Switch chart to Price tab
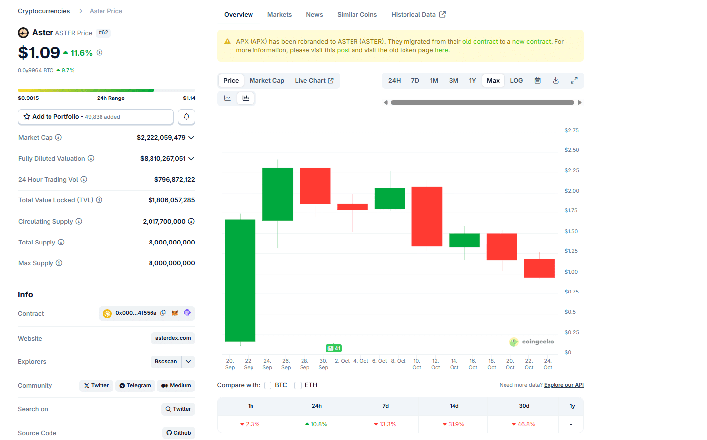The height and width of the screenshot is (440, 707). pyautogui.click(x=231, y=81)
